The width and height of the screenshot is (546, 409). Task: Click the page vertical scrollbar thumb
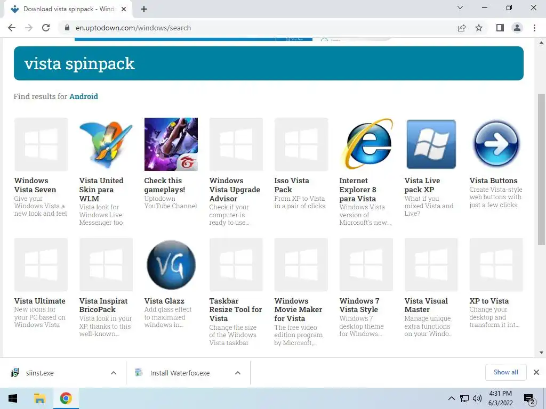coord(541,169)
